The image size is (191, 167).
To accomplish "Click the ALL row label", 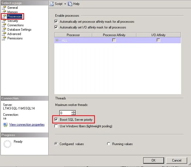I will click(x=64, y=40).
